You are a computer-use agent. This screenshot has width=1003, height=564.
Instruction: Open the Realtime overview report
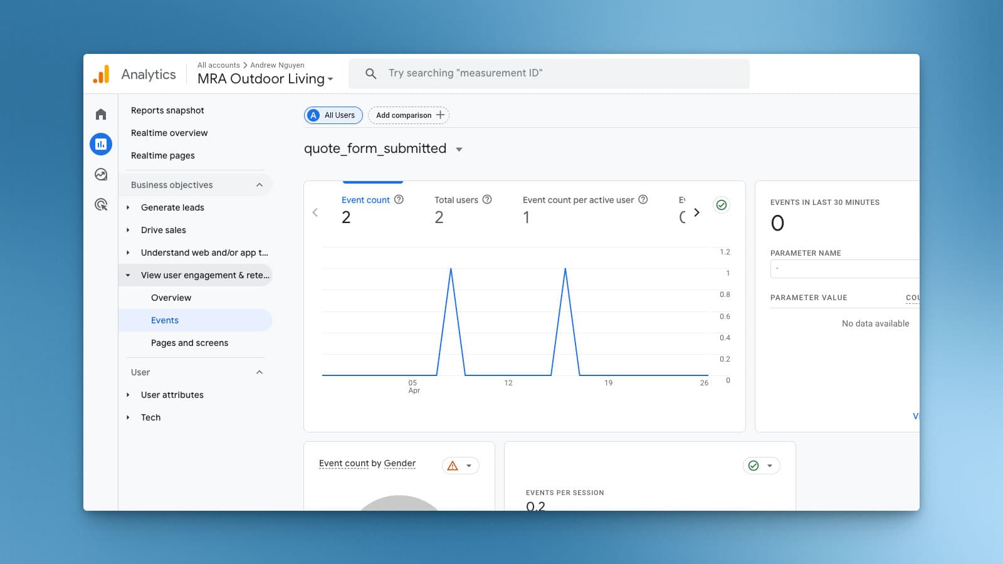point(169,133)
